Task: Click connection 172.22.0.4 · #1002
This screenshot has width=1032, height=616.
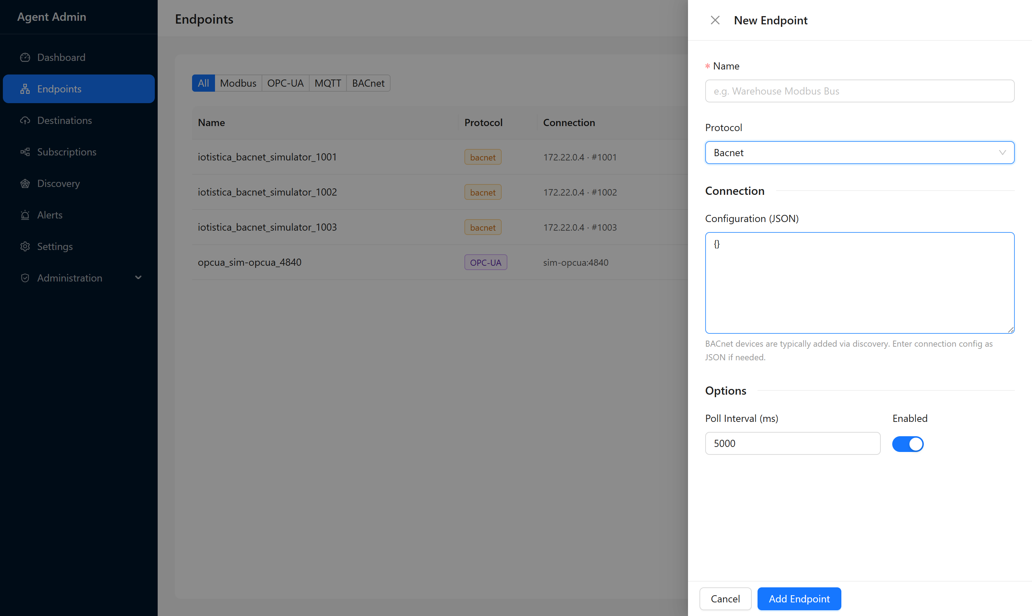Action: 580,192
